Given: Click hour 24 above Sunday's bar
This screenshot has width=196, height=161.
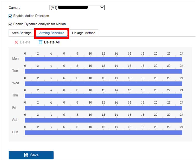Looking at the screenshot, I should (181, 127).
